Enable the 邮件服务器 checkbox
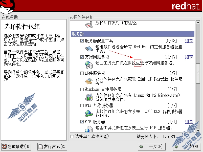 (x=82, y=73)
